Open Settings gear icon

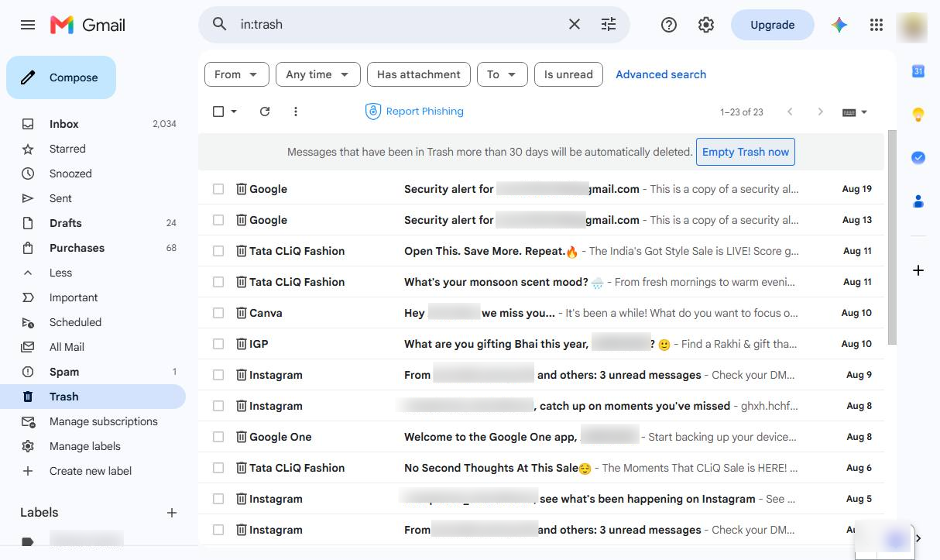point(706,25)
